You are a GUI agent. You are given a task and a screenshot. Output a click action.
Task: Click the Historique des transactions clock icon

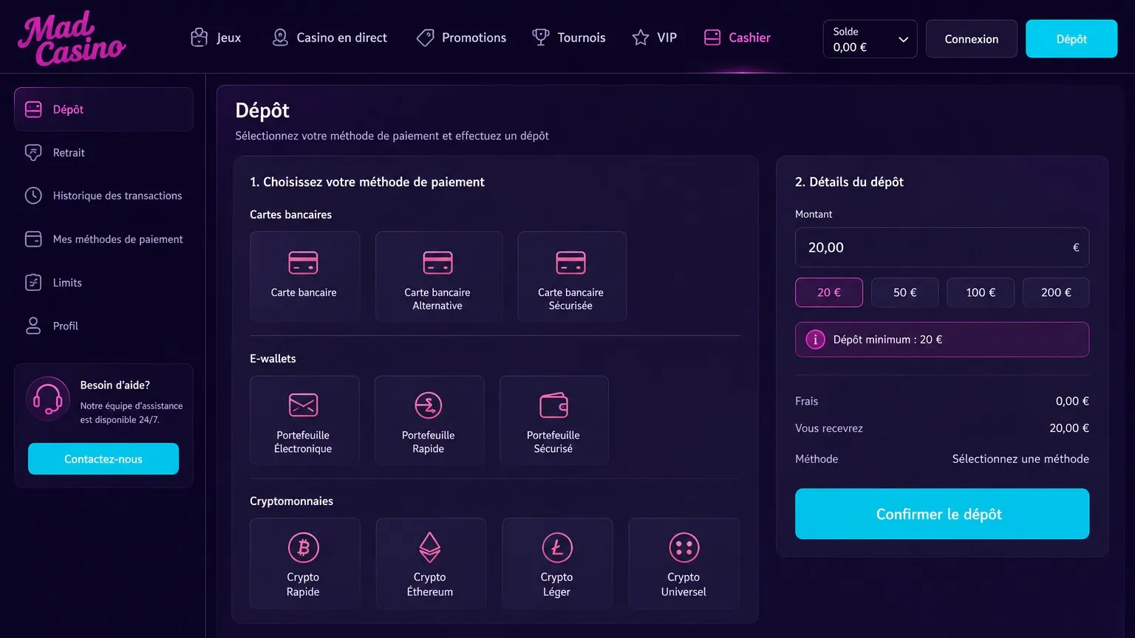[33, 196]
